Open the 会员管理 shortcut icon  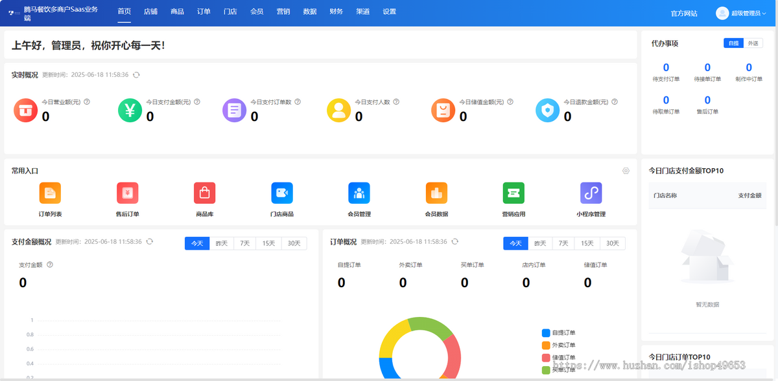click(x=359, y=193)
